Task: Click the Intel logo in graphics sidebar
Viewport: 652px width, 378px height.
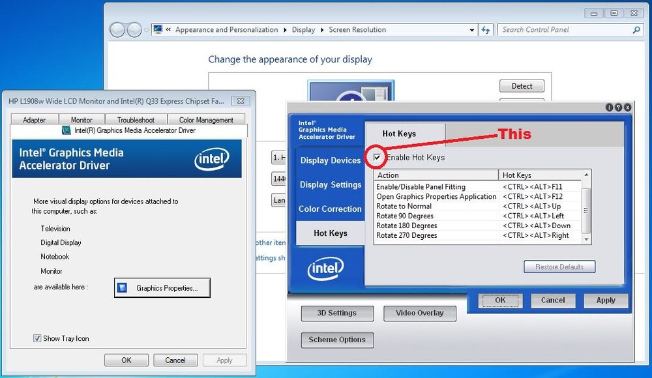Action: pyautogui.click(x=325, y=269)
